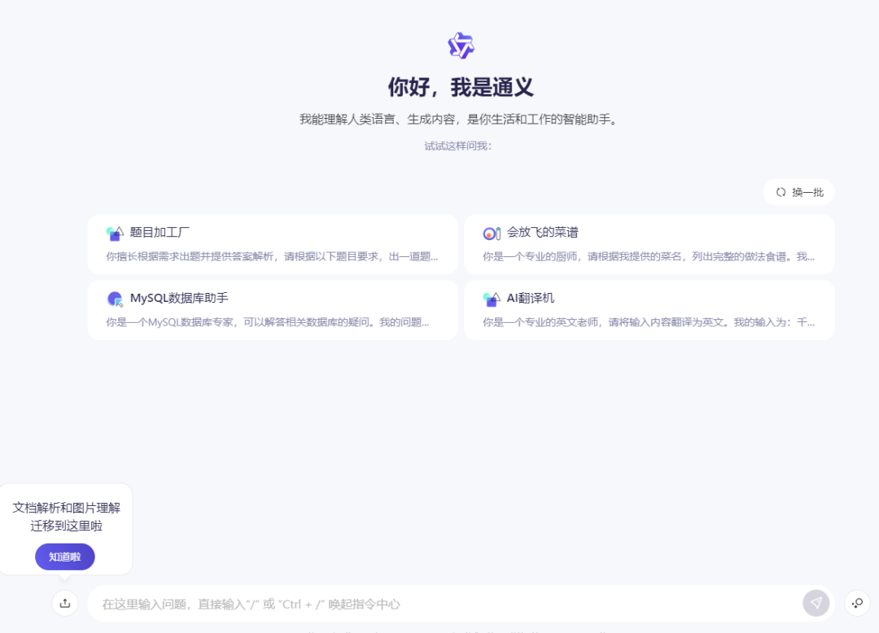Open the AI翻译机 prompt card
The height and width of the screenshot is (633, 879).
649,310
